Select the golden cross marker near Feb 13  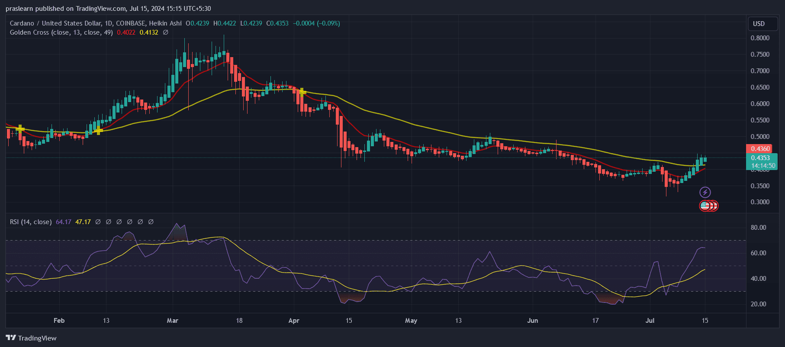pos(98,130)
